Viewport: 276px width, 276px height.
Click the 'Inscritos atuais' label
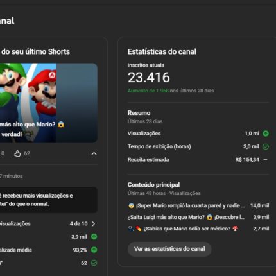tap(146, 65)
